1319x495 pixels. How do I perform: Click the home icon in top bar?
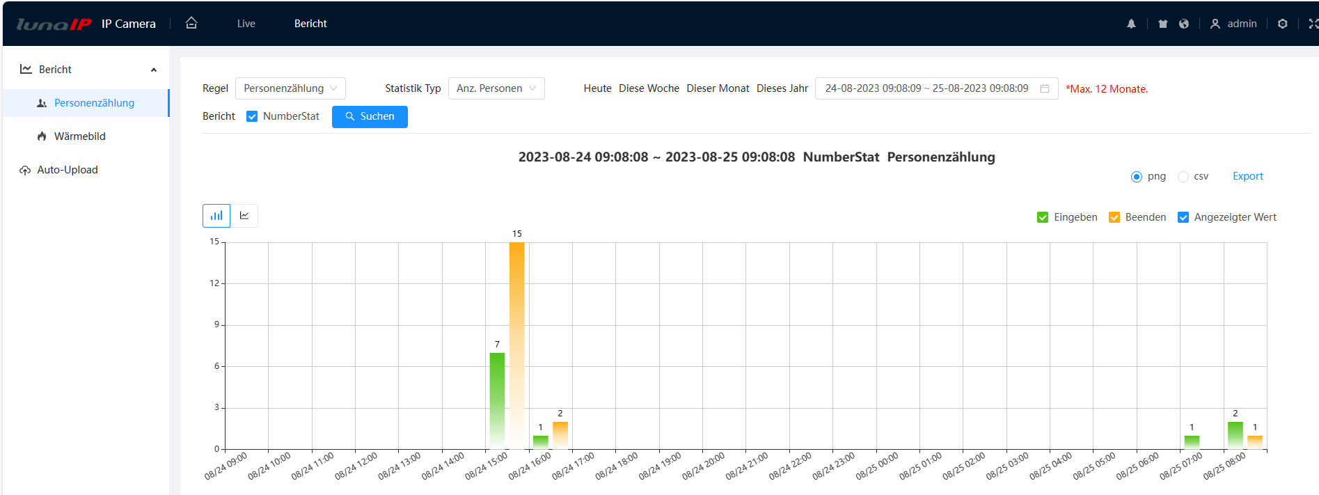pyautogui.click(x=191, y=23)
